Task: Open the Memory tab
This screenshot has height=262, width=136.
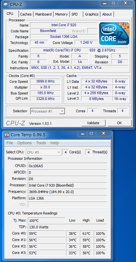Action: tap(61, 14)
